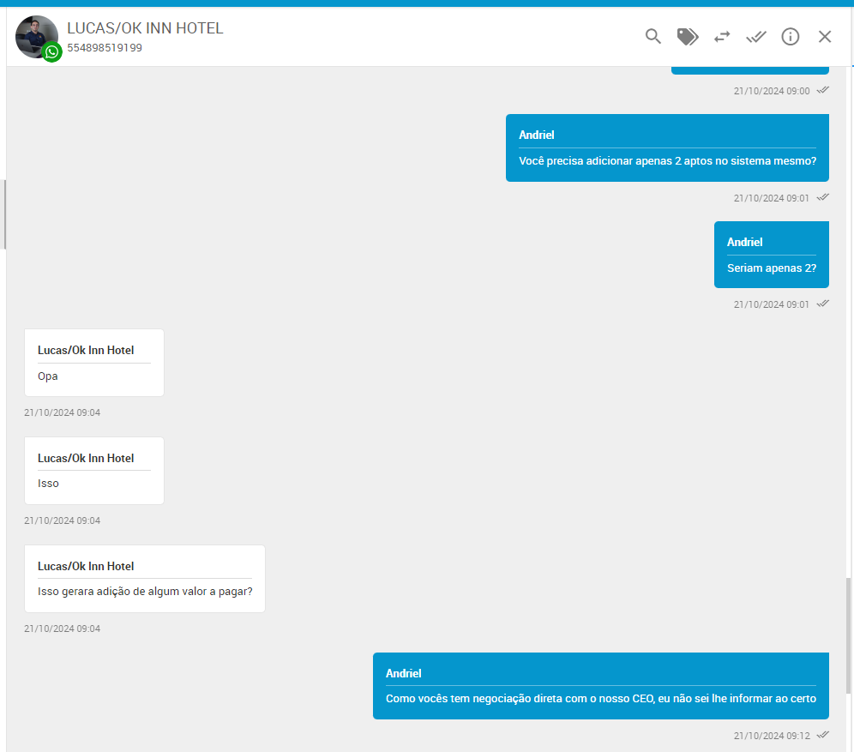This screenshot has width=854, height=752.
Task: Select message about adding 2 aptos no sistema
Action: (667, 160)
